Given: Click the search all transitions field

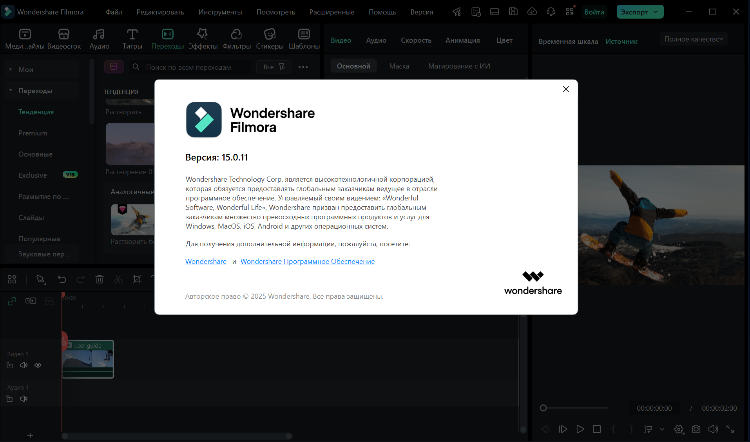Looking at the screenshot, I should point(190,67).
